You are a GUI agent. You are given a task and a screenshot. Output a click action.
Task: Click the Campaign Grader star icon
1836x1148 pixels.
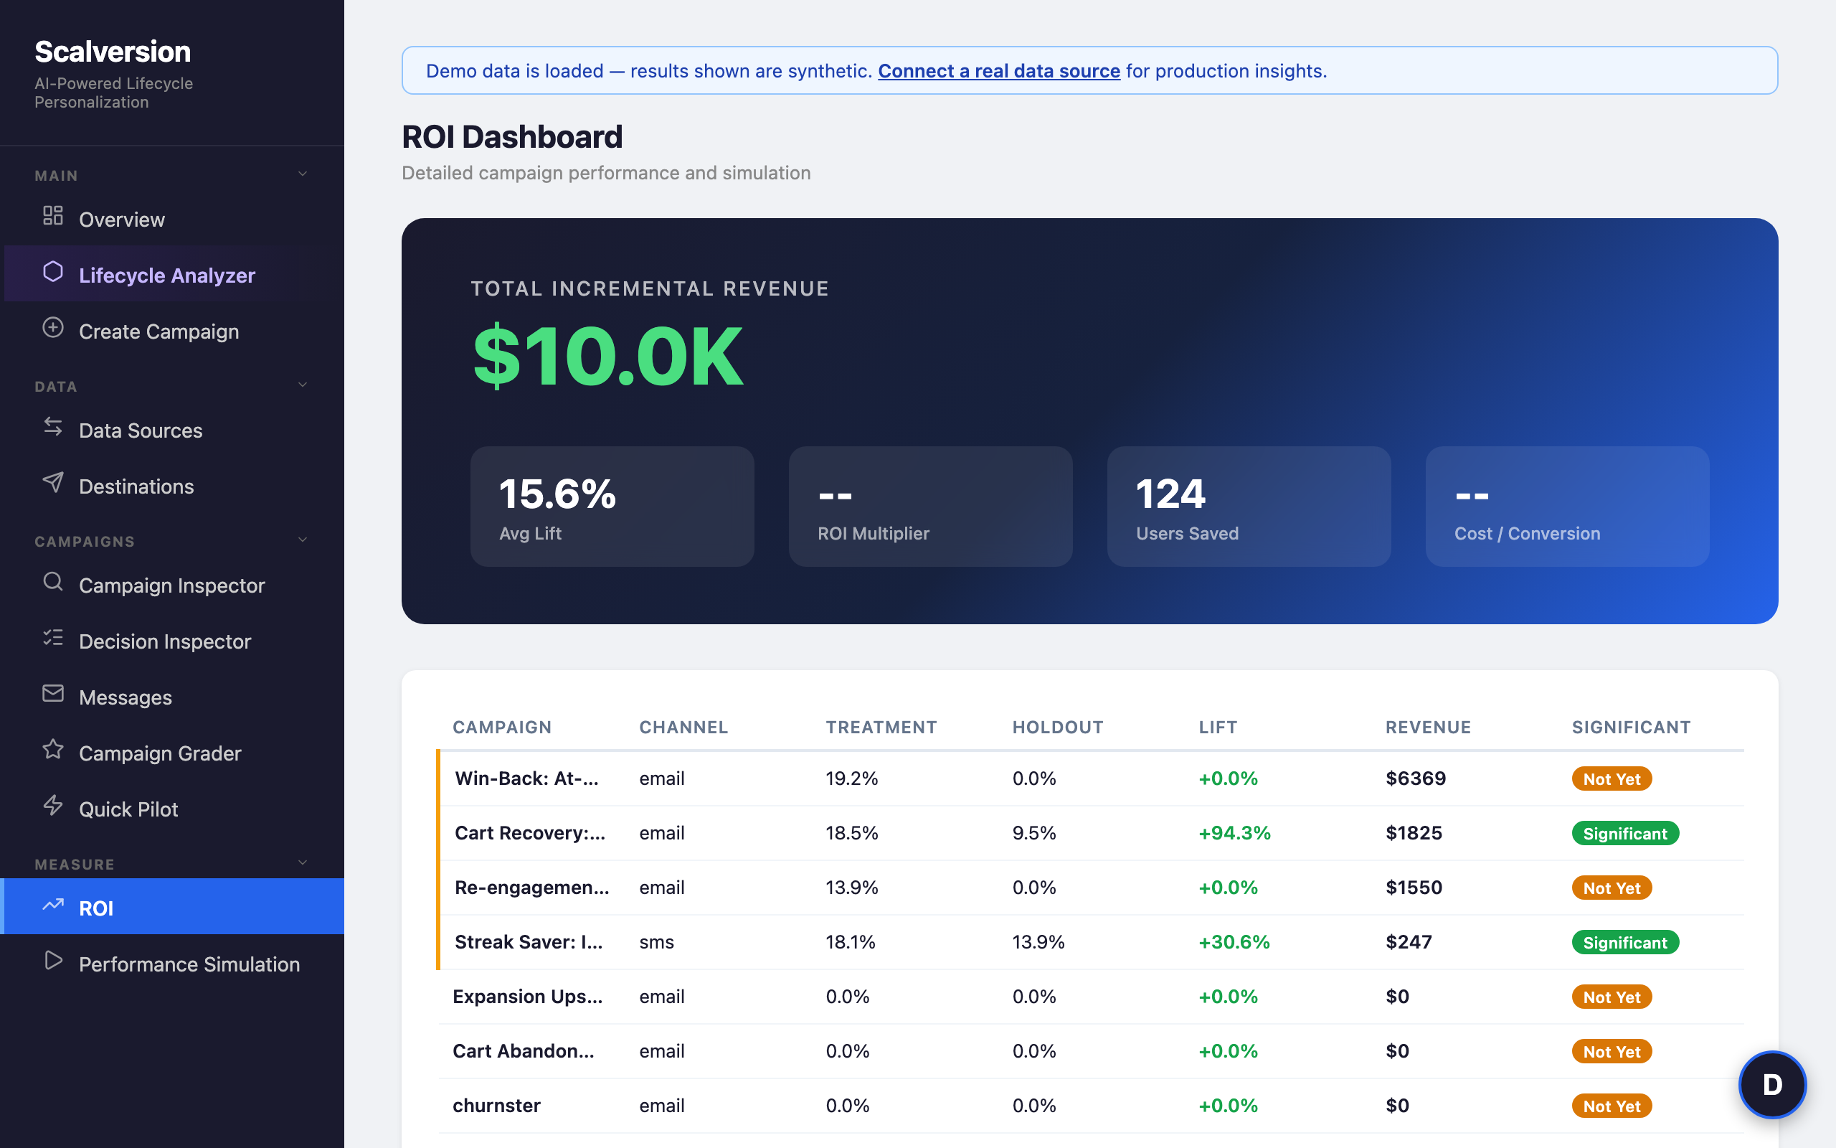pos(52,749)
